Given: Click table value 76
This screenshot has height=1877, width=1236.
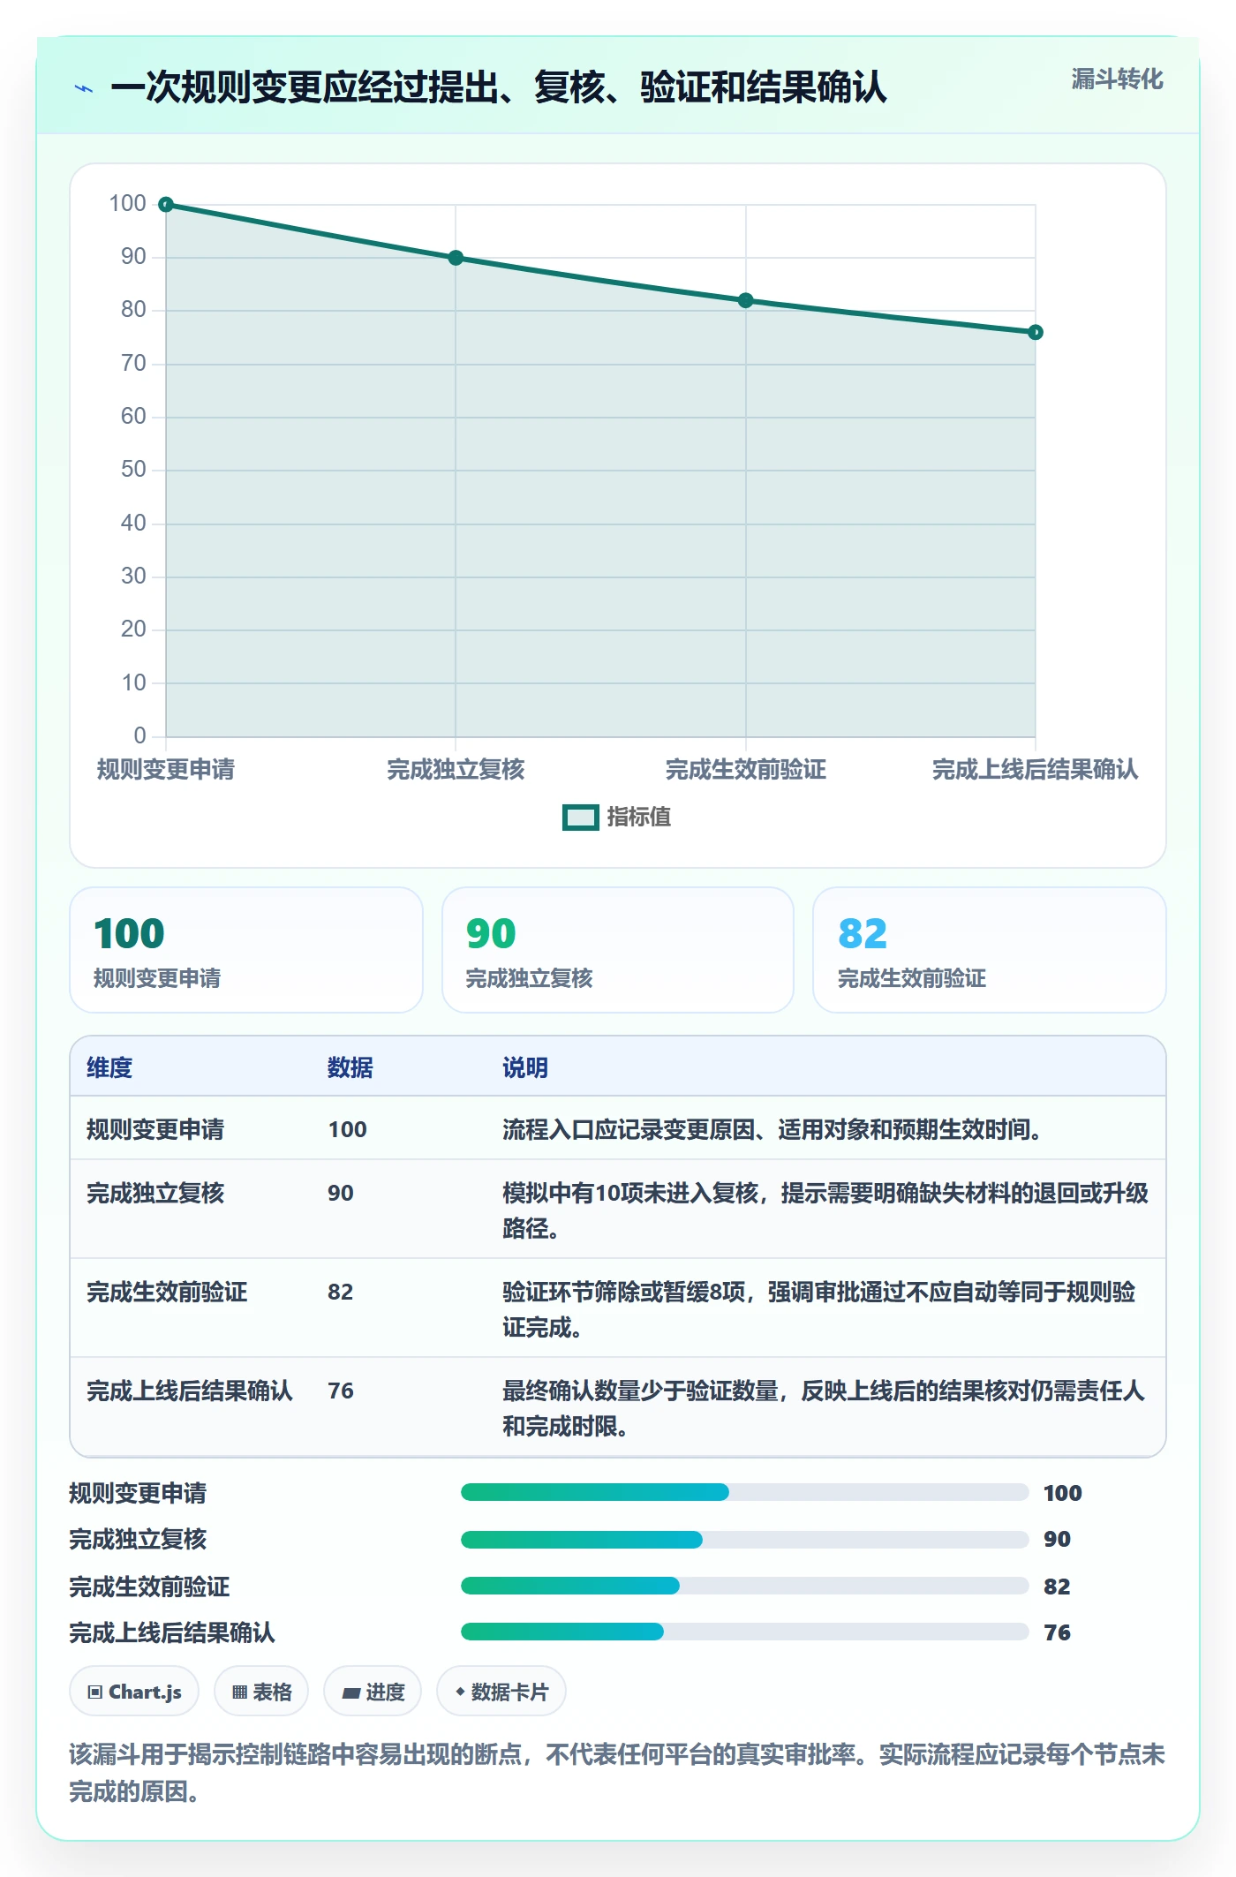Looking at the screenshot, I should (341, 1391).
